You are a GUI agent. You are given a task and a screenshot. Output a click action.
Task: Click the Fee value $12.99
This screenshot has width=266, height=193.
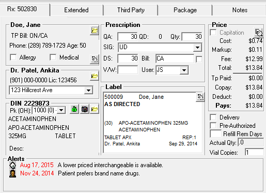pos(254,59)
